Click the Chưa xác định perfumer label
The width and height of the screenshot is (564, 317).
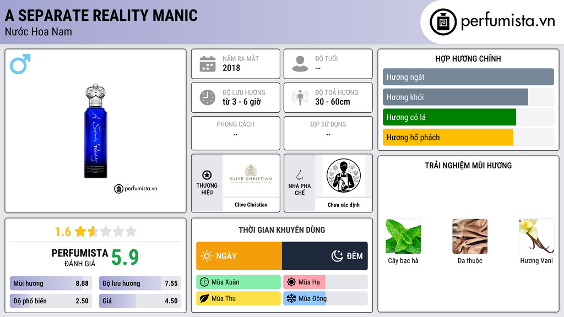point(344,205)
